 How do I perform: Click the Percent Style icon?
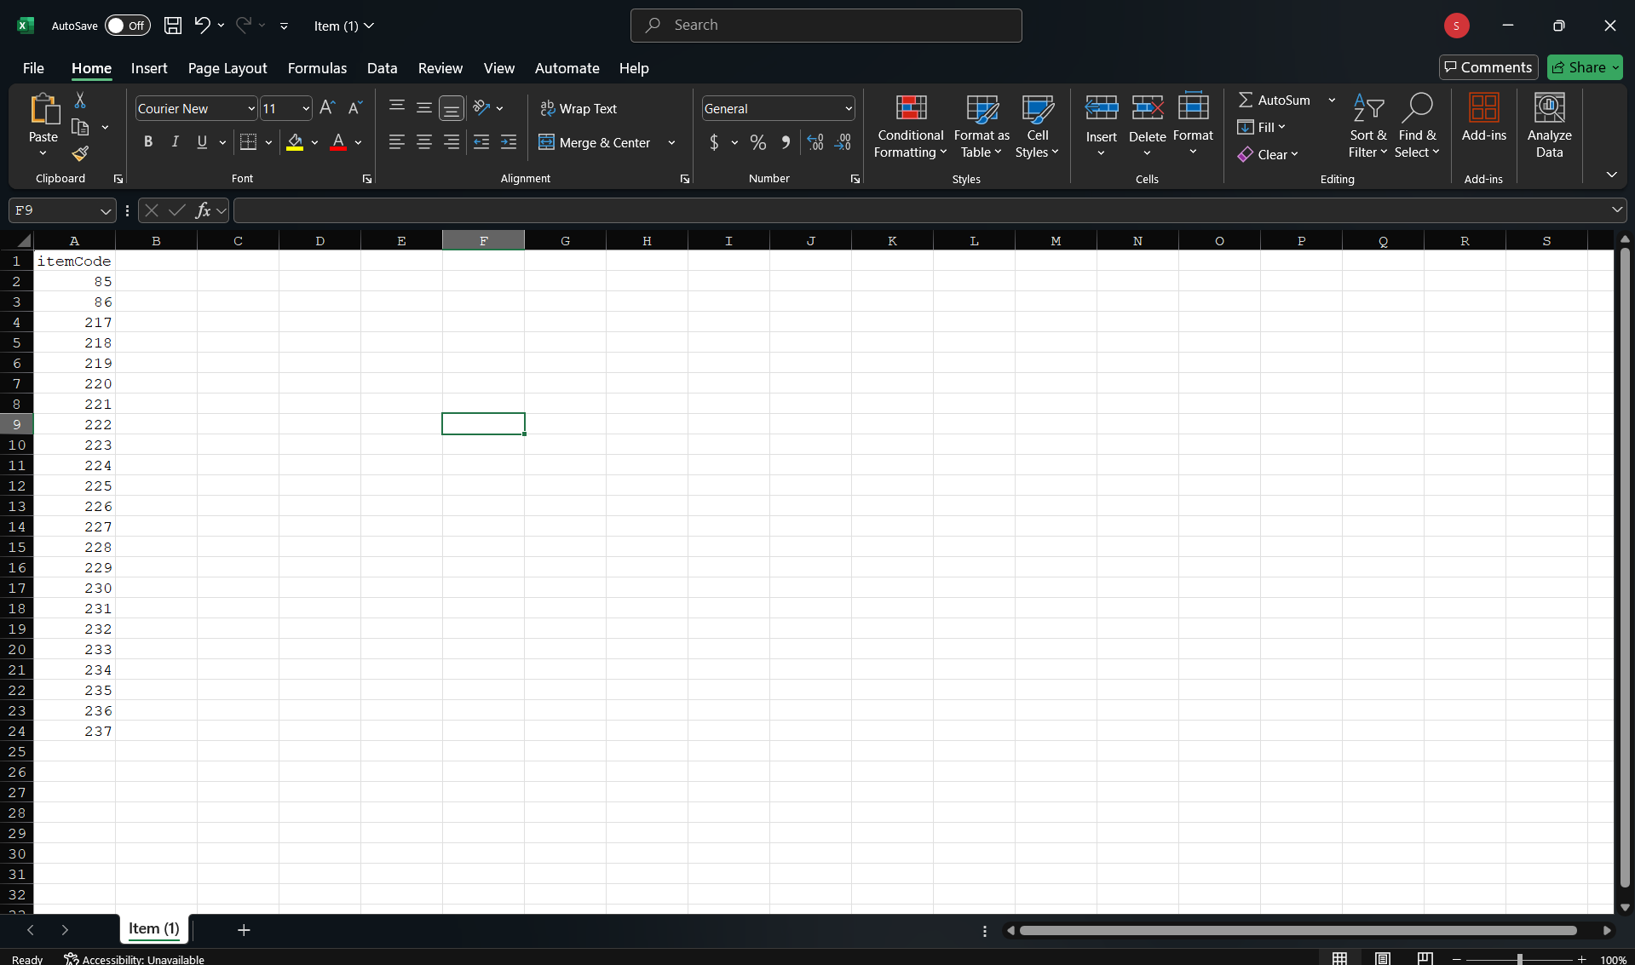(x=757, y=143)
